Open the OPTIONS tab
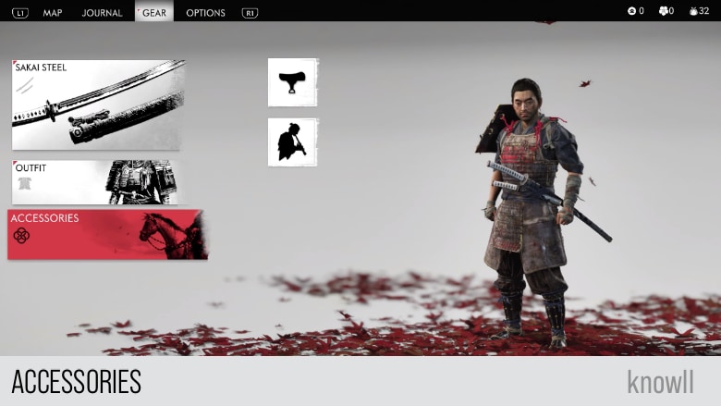This screenshot has width=721, height=406. click(x=205, y=13)
